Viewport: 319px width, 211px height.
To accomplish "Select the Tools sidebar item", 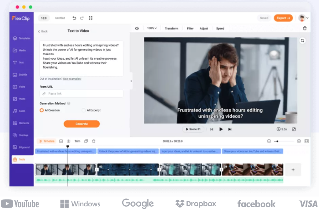I will 22,160.
